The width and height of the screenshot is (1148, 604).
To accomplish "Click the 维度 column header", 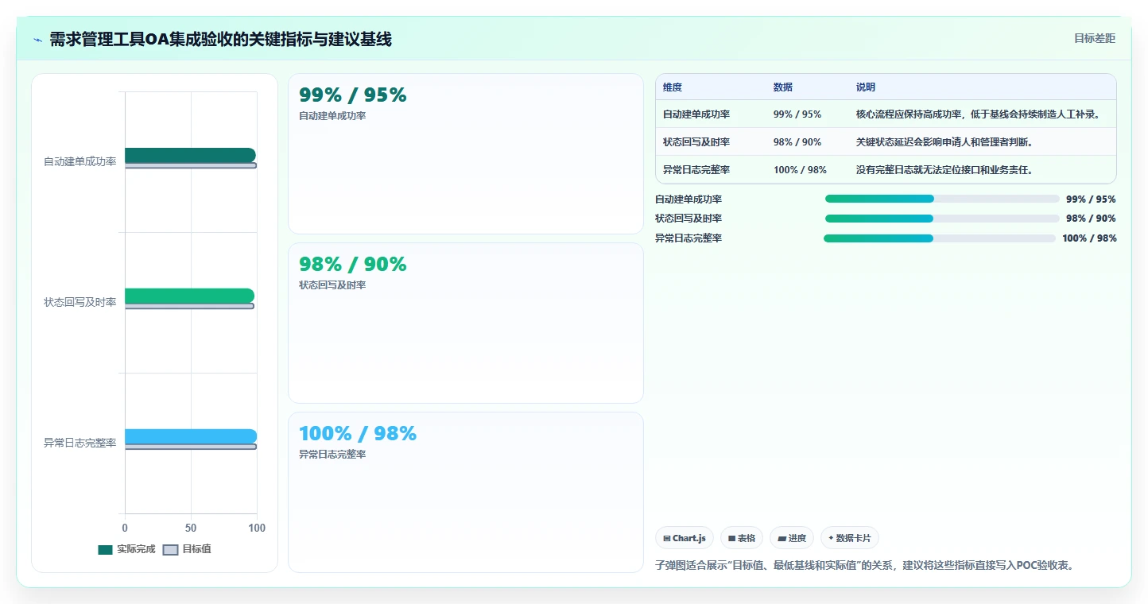I will point(673,87).
